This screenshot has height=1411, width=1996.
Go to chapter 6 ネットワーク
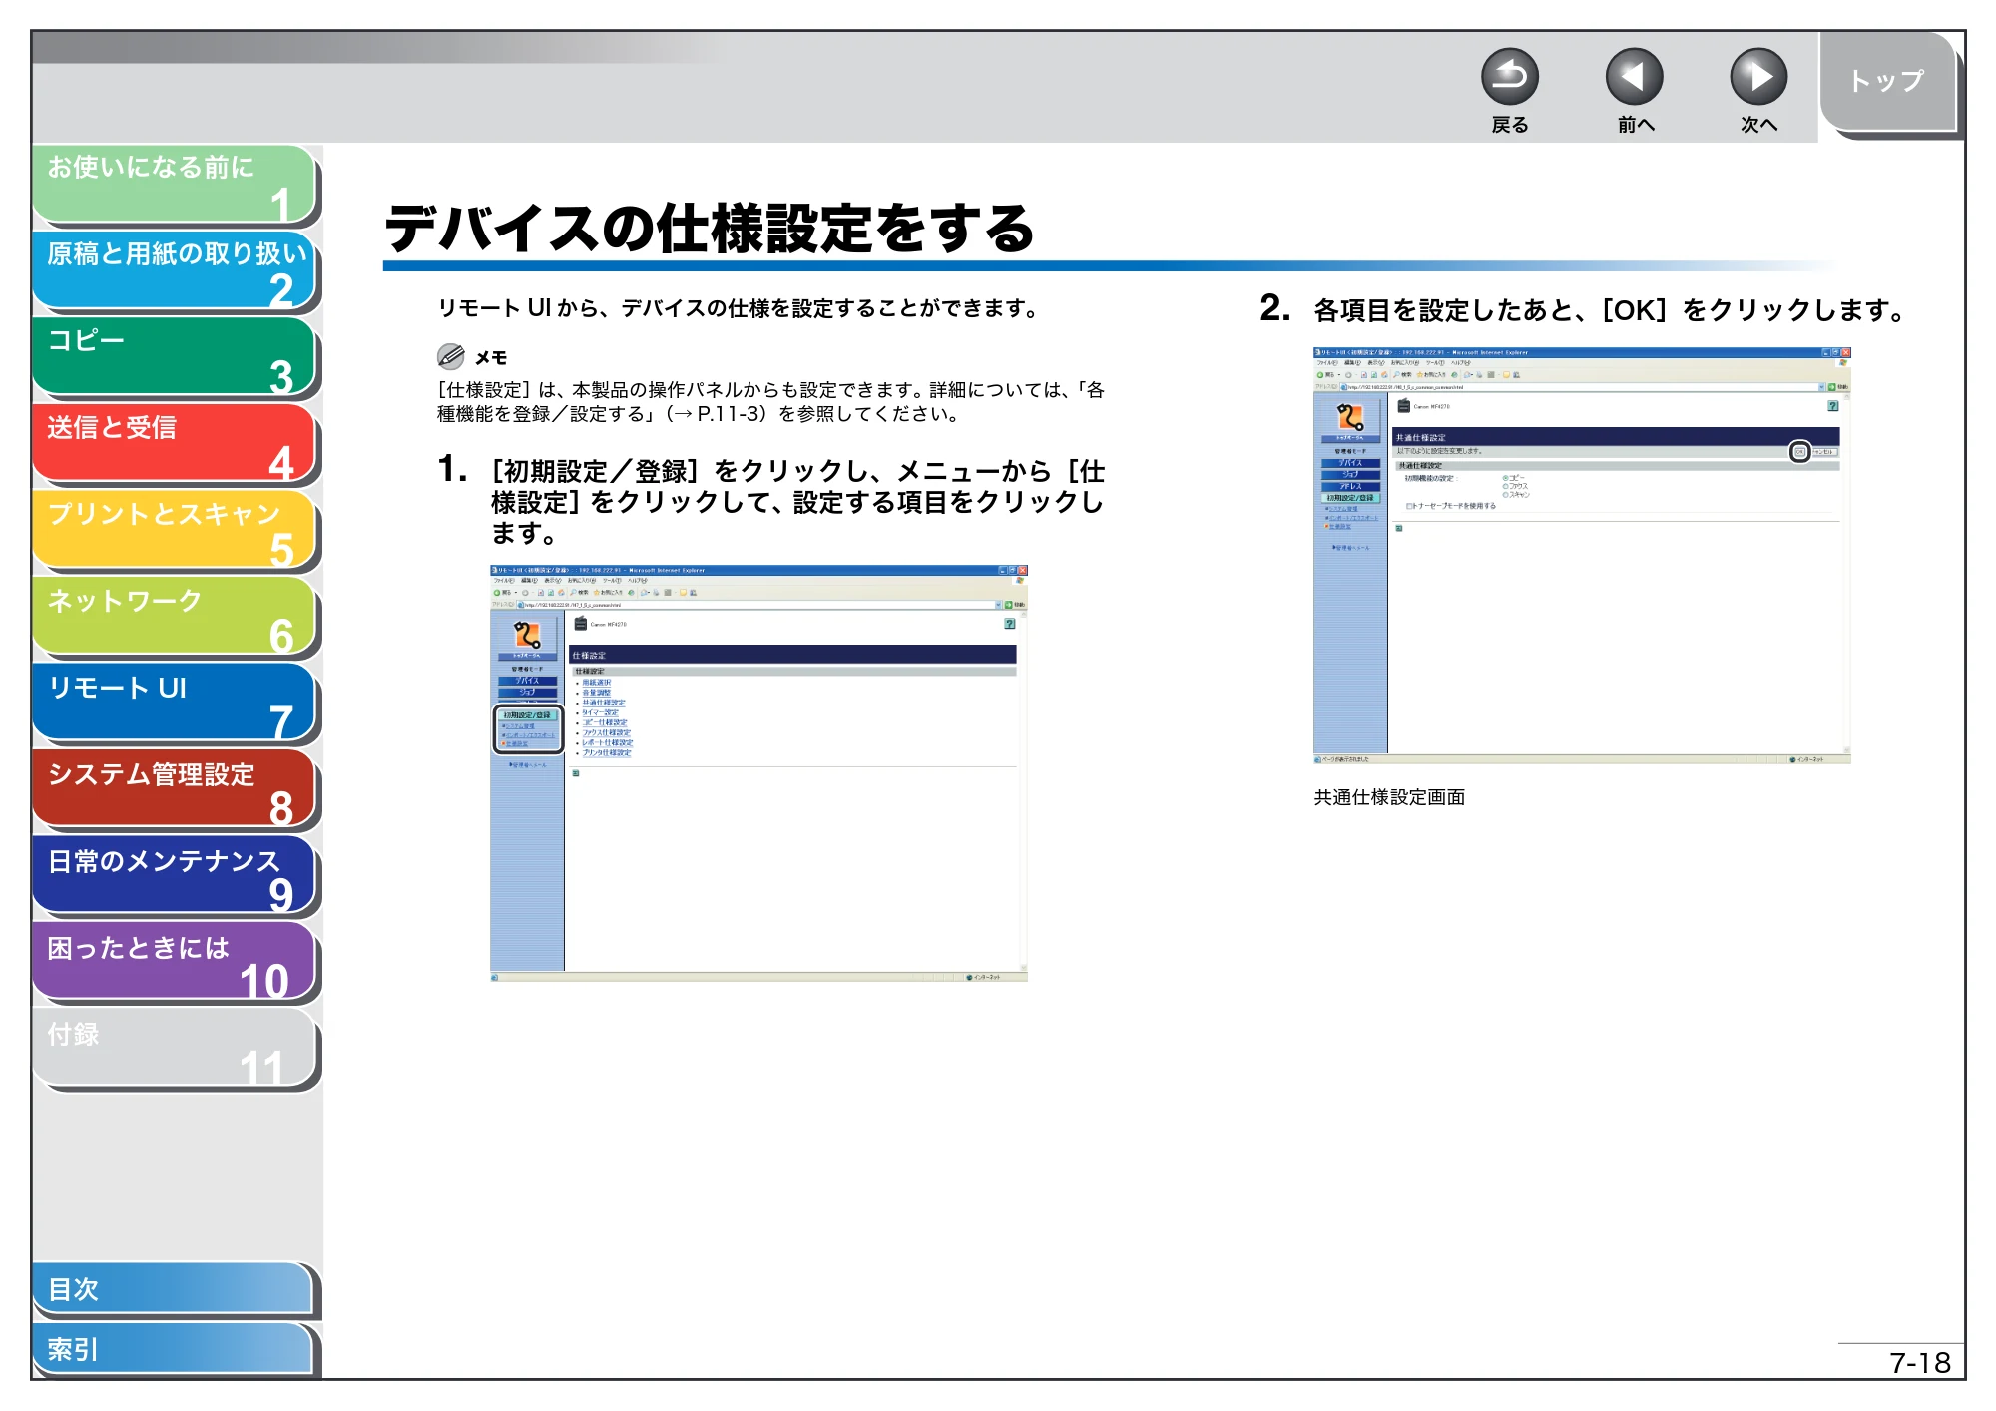click(175, 617)
